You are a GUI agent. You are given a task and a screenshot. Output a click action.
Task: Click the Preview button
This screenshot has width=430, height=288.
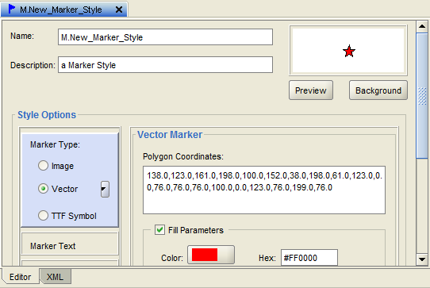coord(311,90)
